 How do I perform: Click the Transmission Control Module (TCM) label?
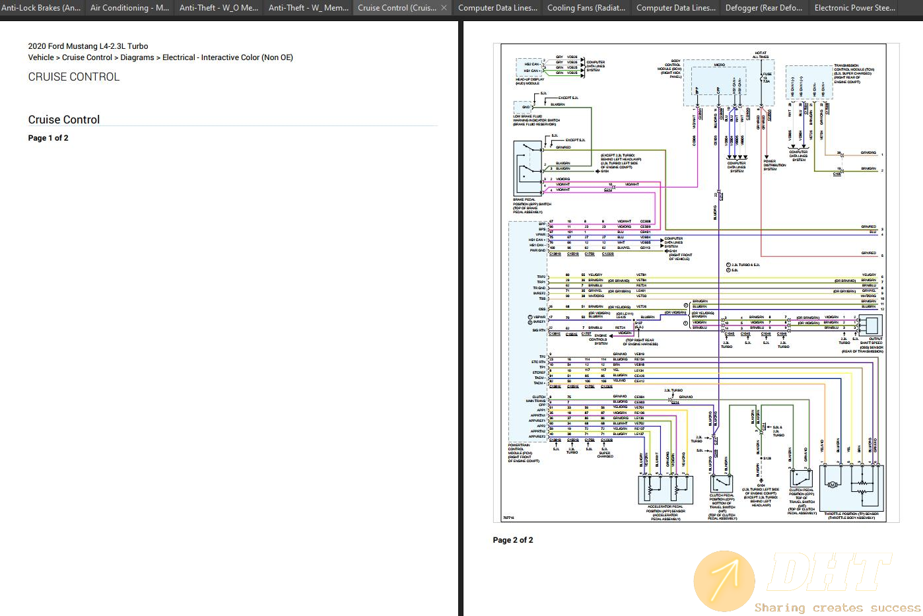854,73
